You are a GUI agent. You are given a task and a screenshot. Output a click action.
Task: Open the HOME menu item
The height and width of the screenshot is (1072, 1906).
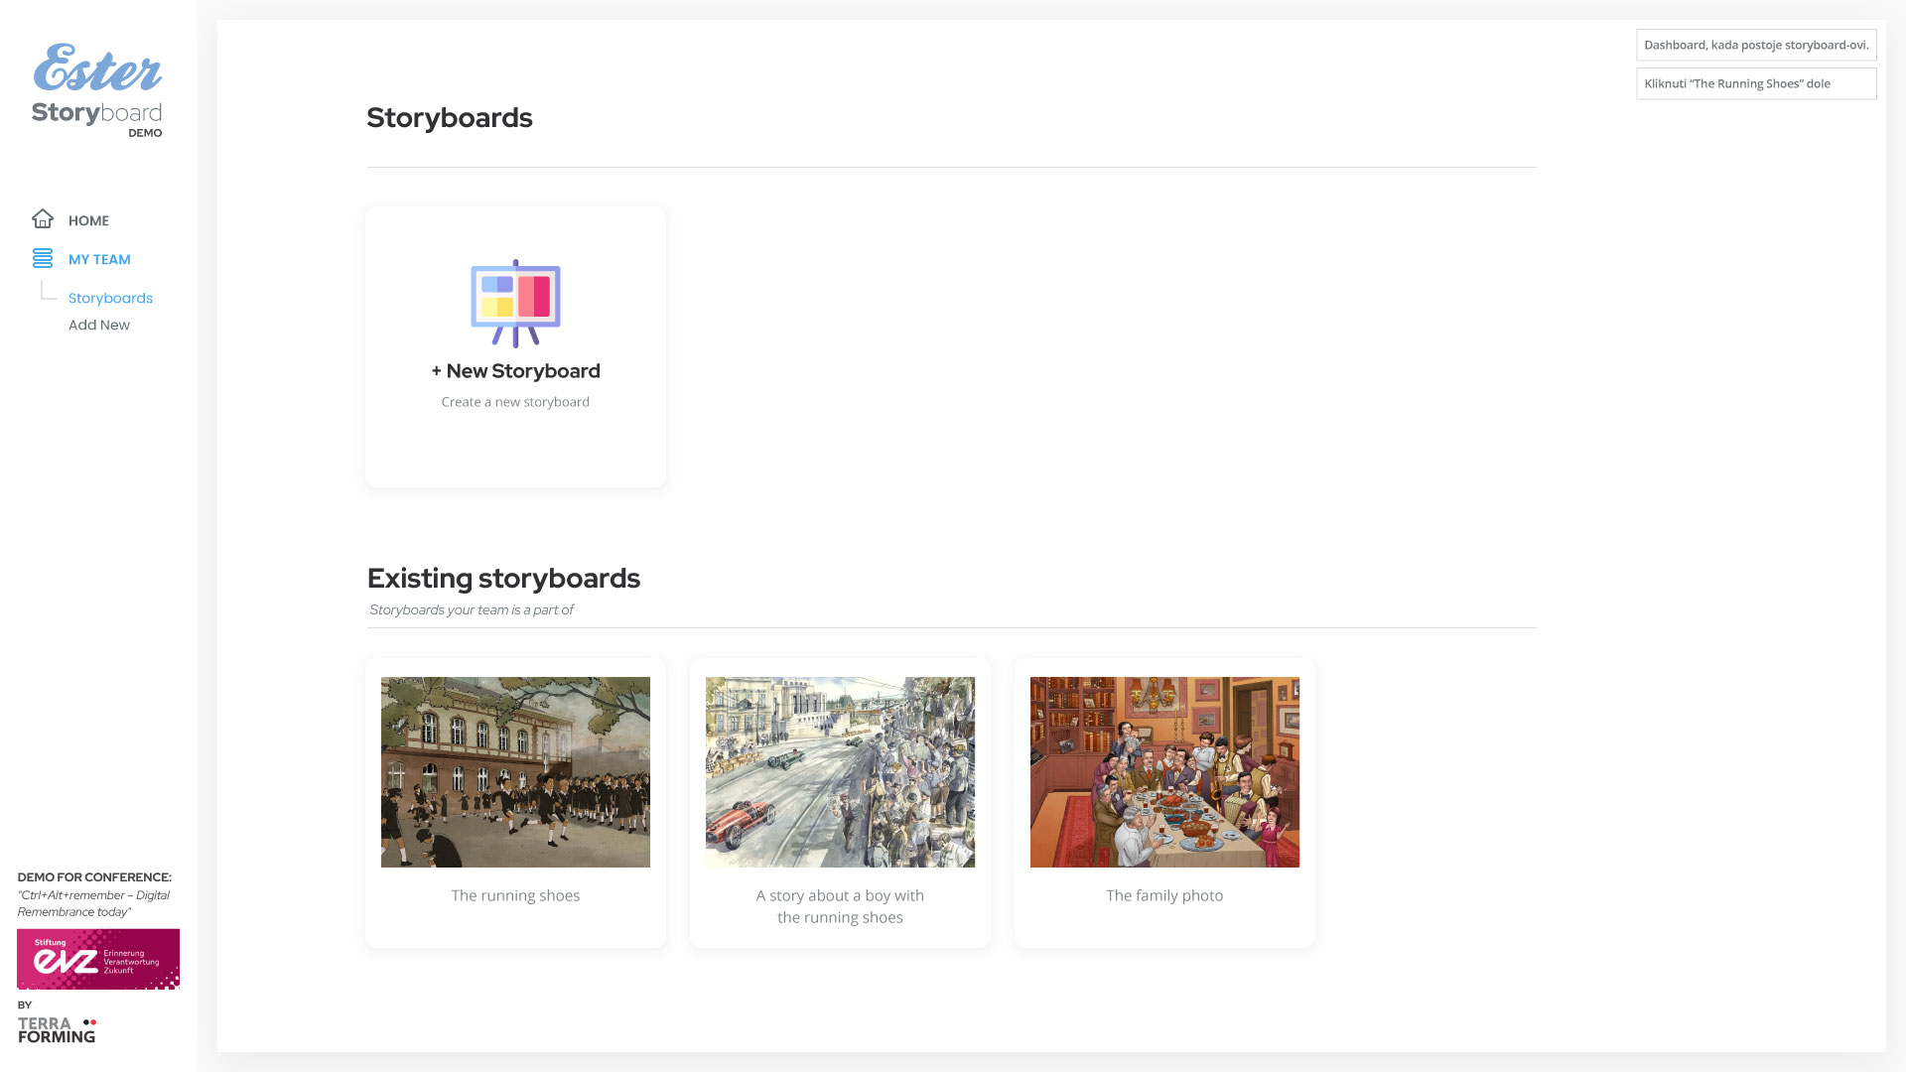coord(88,220)
